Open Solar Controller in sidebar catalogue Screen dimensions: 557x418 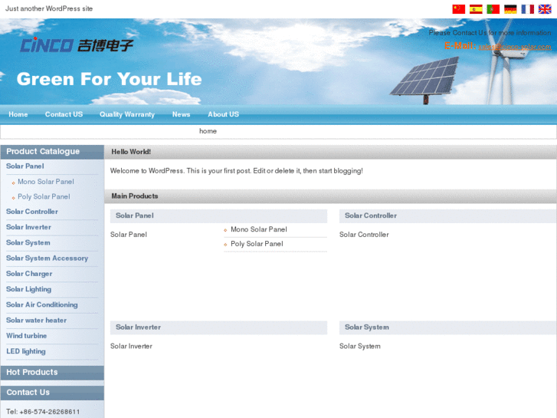(32, 212)
